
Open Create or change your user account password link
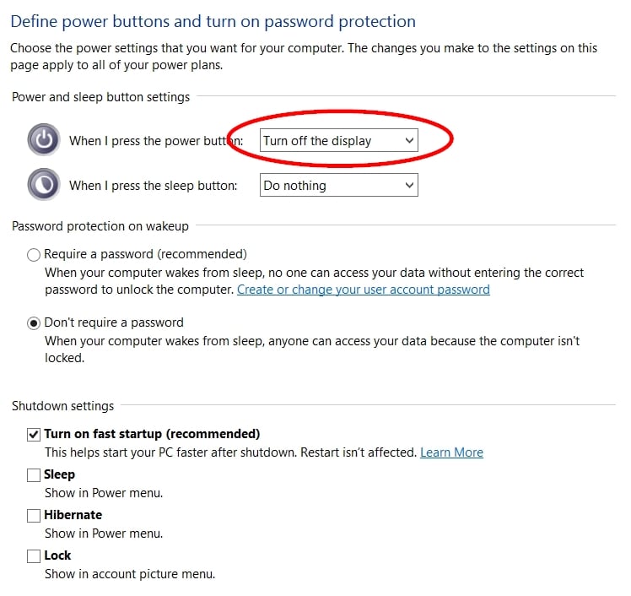pos(363,290)
